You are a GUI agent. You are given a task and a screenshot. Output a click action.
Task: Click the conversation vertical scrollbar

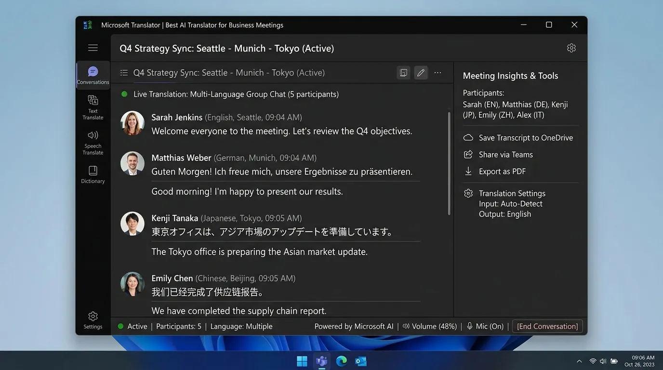click(449, 164)
